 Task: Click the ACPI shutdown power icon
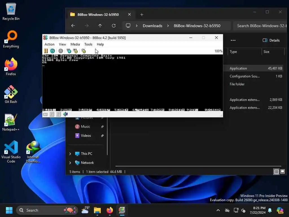pos(61,51)
